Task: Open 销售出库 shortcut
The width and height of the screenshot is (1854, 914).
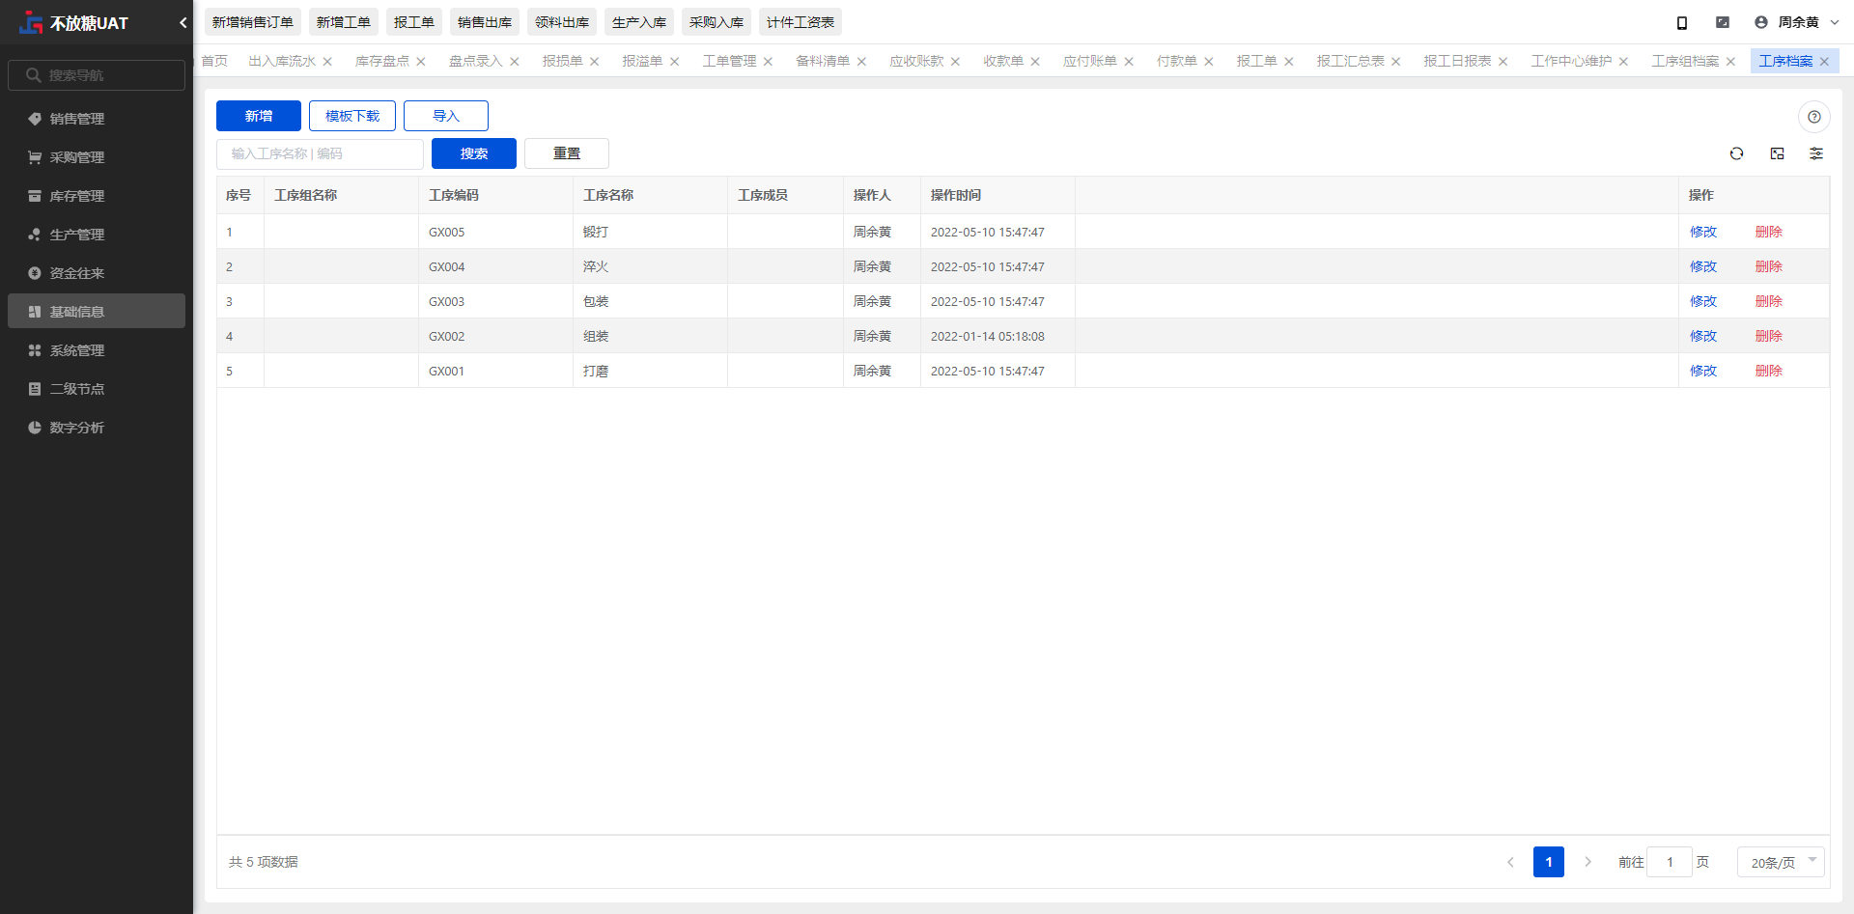Action: (485, 22)
